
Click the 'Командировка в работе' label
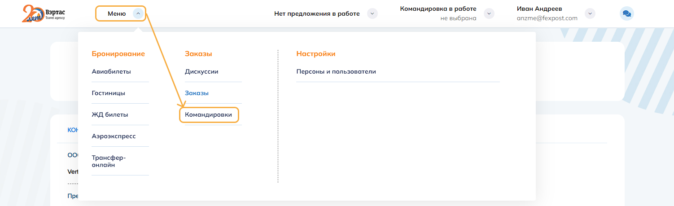pyautogui.click(x=438, y=9)
